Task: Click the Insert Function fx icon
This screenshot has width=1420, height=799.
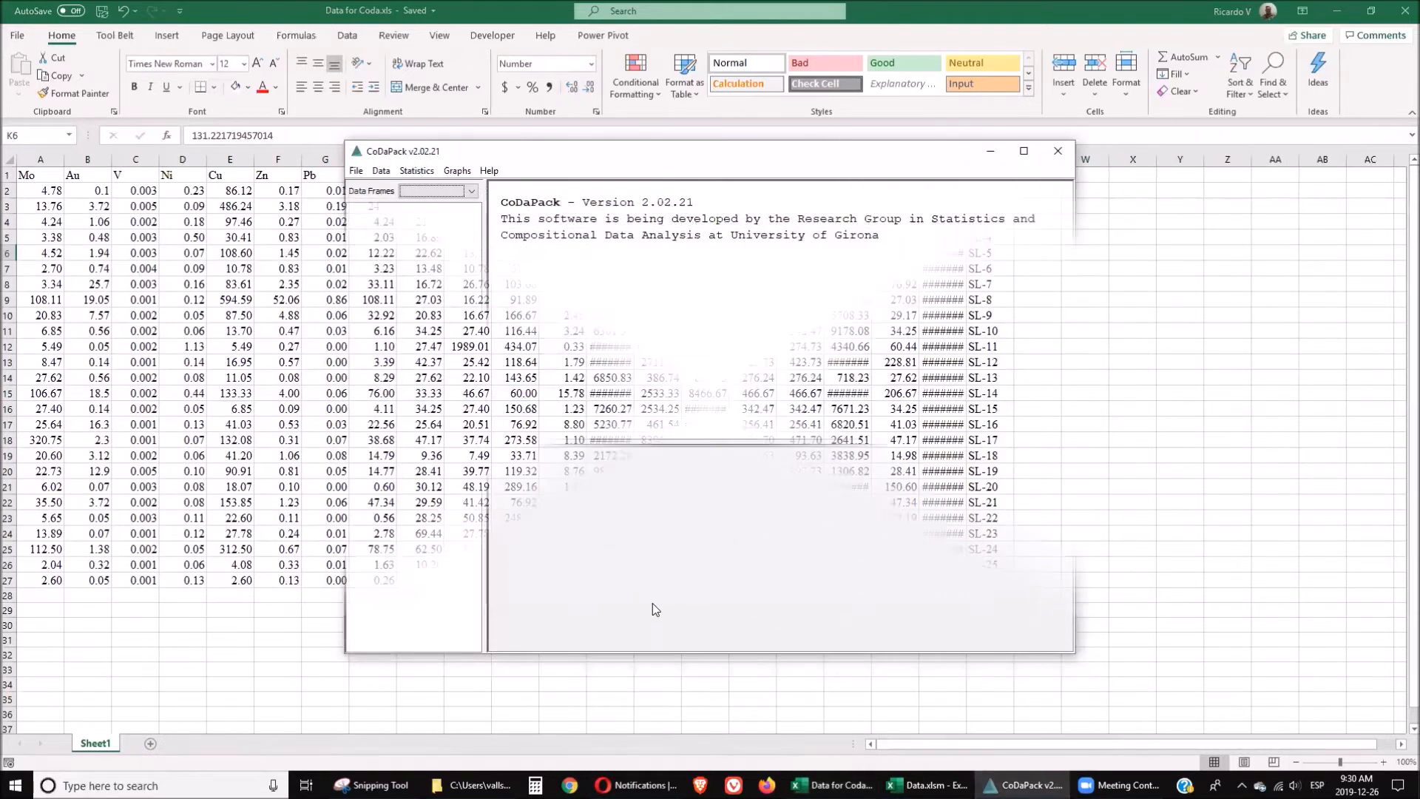Action: 167,135
